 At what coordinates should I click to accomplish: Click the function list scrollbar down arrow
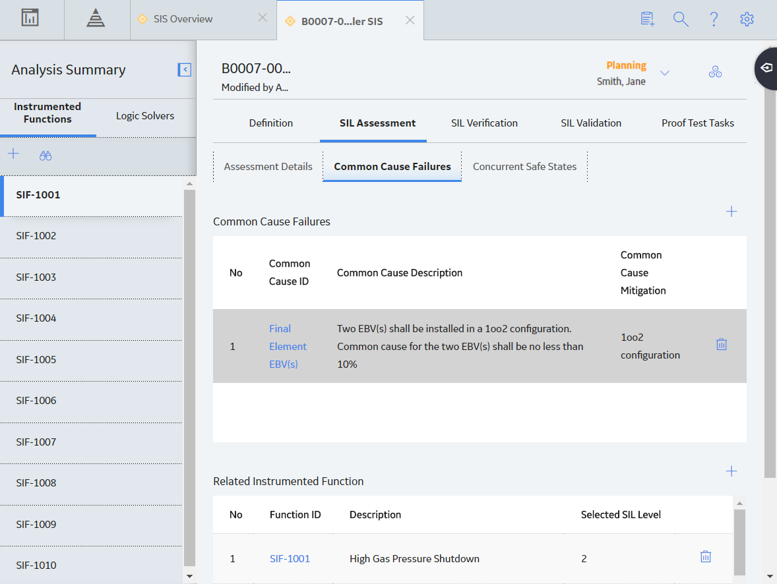(189, 577)
